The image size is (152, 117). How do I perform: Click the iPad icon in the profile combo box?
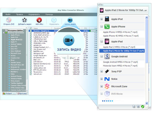tap(102, 10)
